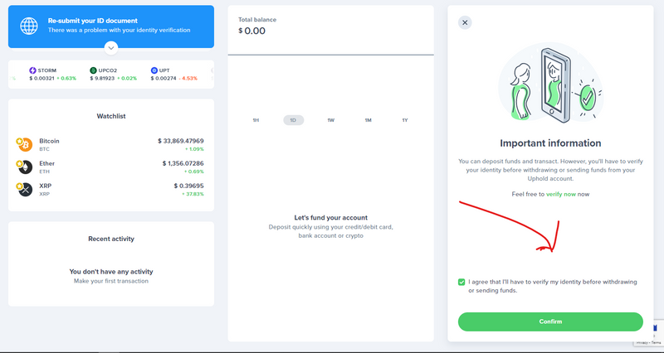Open the Bitcoin coin icon

pos(25,144)
